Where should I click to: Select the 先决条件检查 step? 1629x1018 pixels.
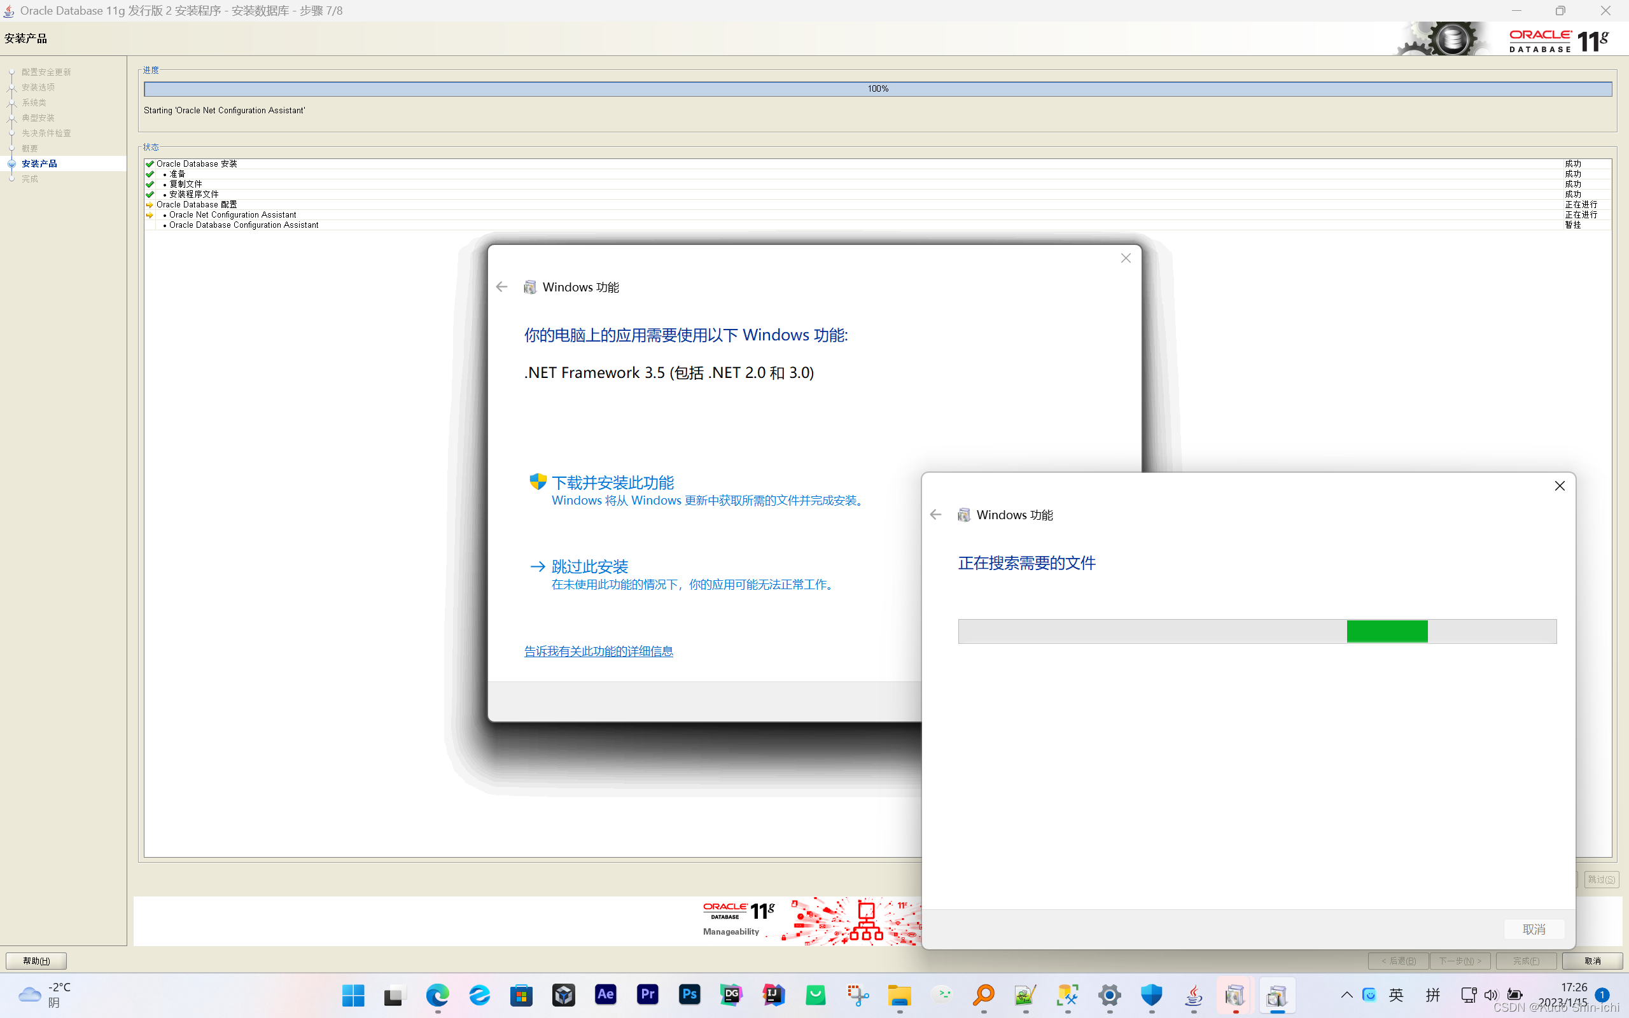click(x=46, y=134)
